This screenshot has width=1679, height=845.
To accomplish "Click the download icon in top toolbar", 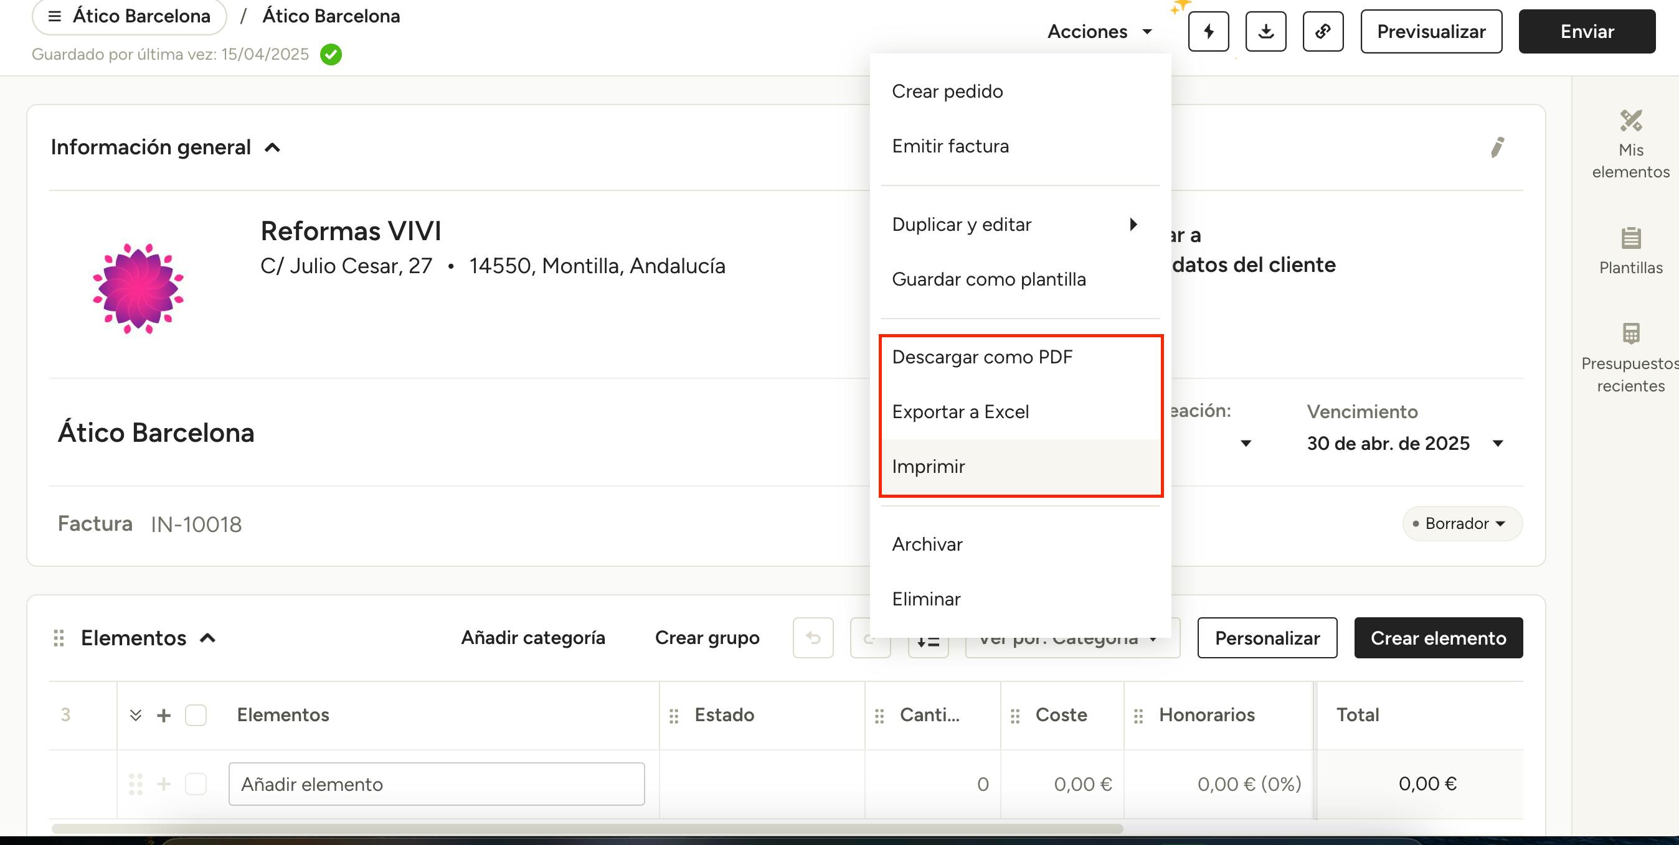I will pyautogui.click(x=1265, y=31).
